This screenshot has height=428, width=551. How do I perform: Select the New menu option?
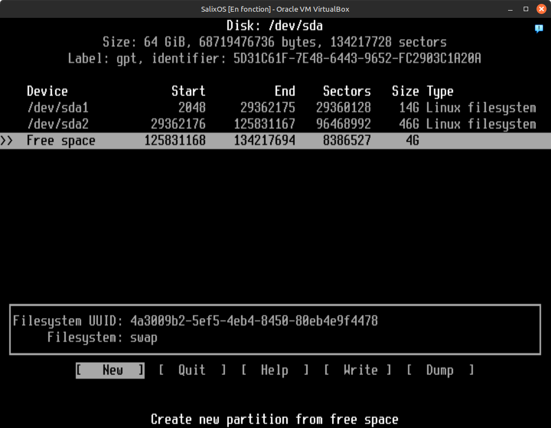click(x=110, y=370)
